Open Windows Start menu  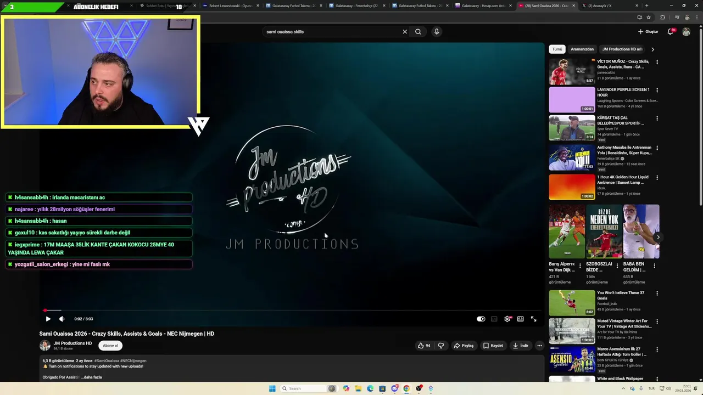272,388
